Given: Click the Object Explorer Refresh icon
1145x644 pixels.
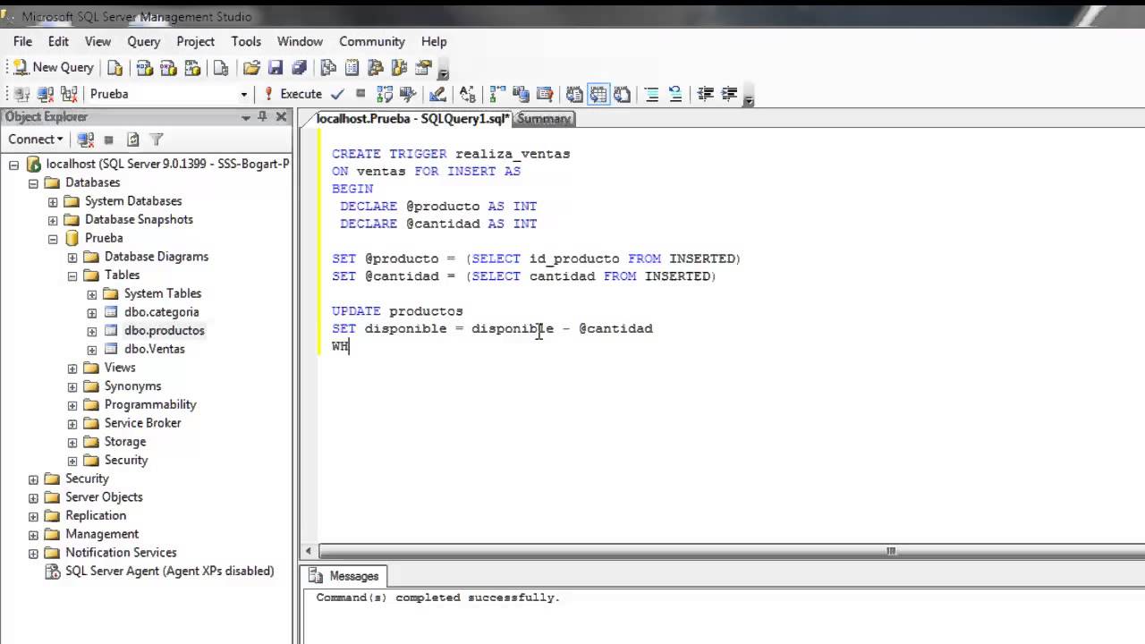Looking at the screenshot, I should pyautogui.click(x=132, y=140).
